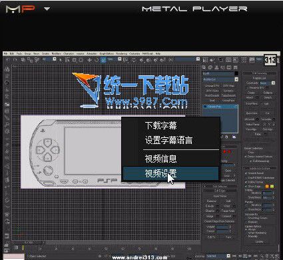Viewport: 283px width, 260px height.
Task: Select 下载字幕 from the context menu
Action: (160, 125)
